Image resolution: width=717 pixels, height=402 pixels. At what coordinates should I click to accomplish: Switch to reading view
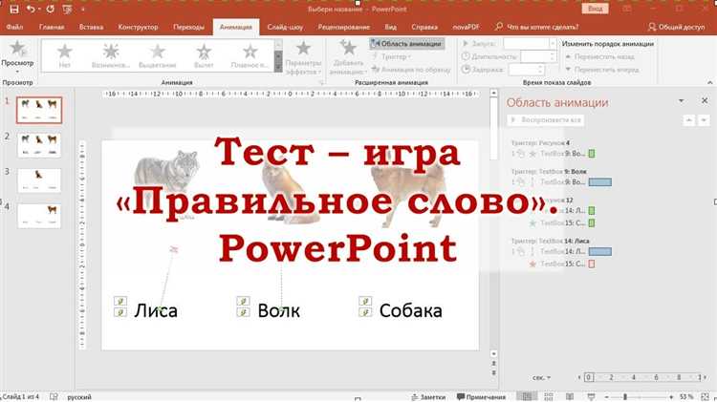pyautogui.click(x=570, y=396)
